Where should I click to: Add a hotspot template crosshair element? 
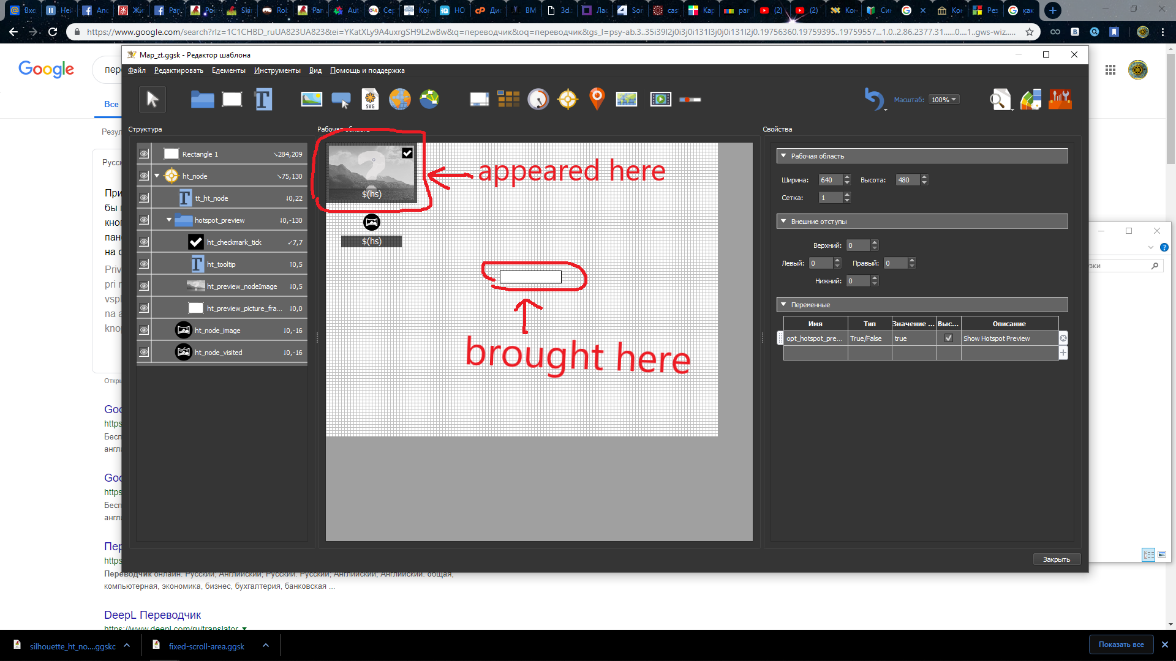pyautogui.click(x=568, y=99)
